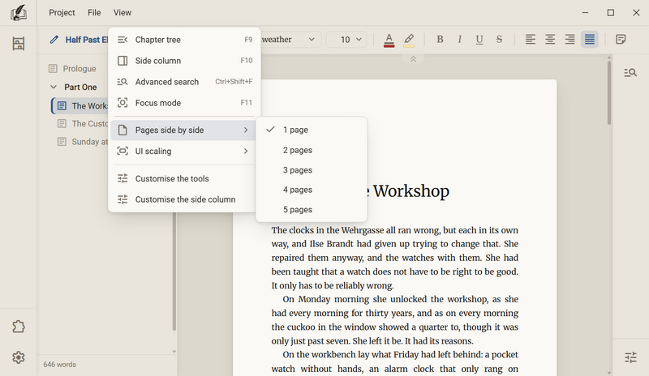This screenshot has height=376, width=649.
Task: Open the Project menu
Action: 62,13
